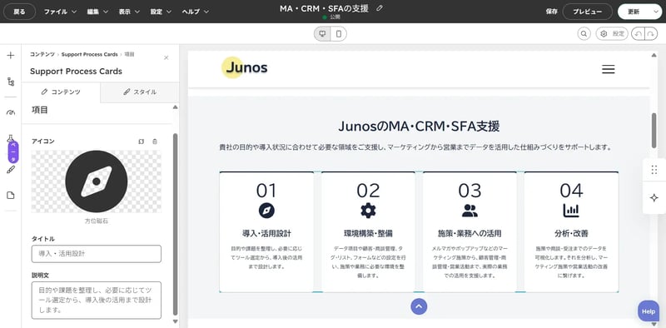Screen dimensions: 666x328
Task: Switch to the コンテンツ tab
Action: coord(61,92)
